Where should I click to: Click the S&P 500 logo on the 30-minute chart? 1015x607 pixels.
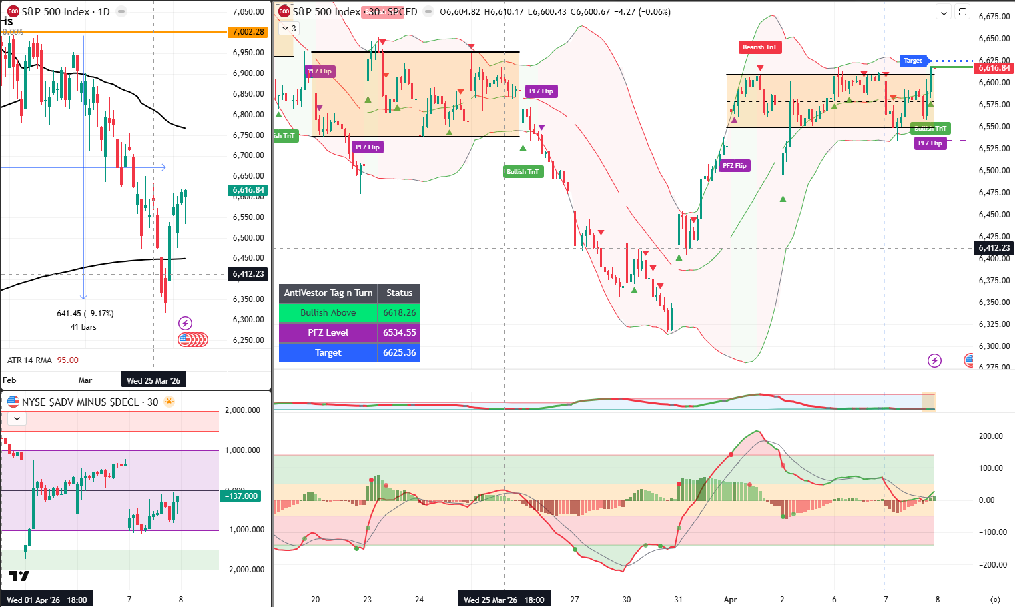pyautogui.click(x=283, y=11)
